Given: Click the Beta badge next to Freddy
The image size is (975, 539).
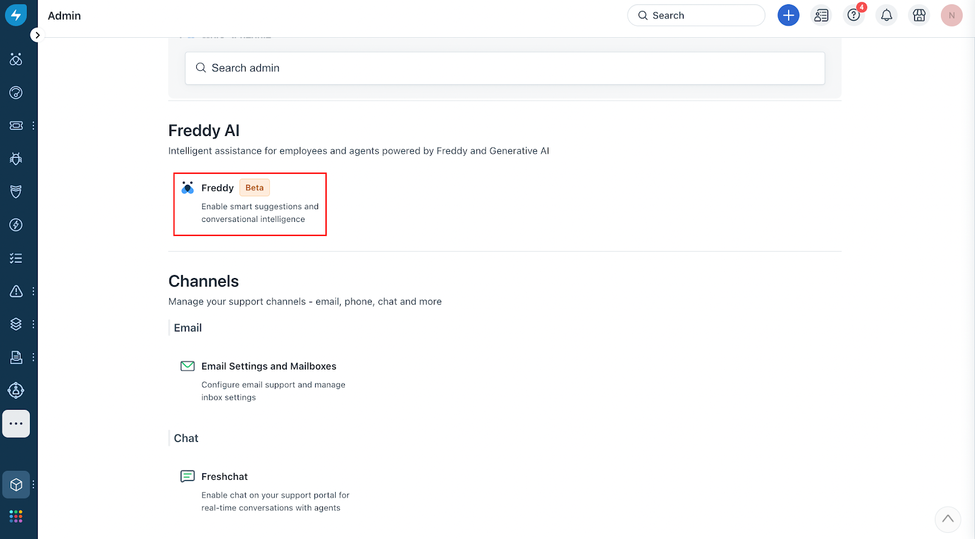Looking at the screenshot, I should [255, 188].
